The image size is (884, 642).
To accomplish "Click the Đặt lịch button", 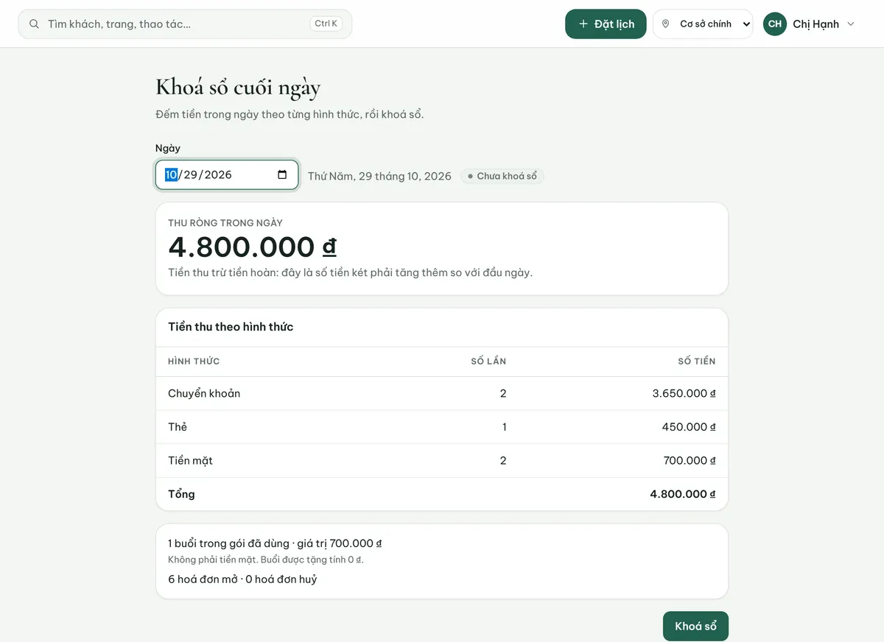I will coord(606,24).
